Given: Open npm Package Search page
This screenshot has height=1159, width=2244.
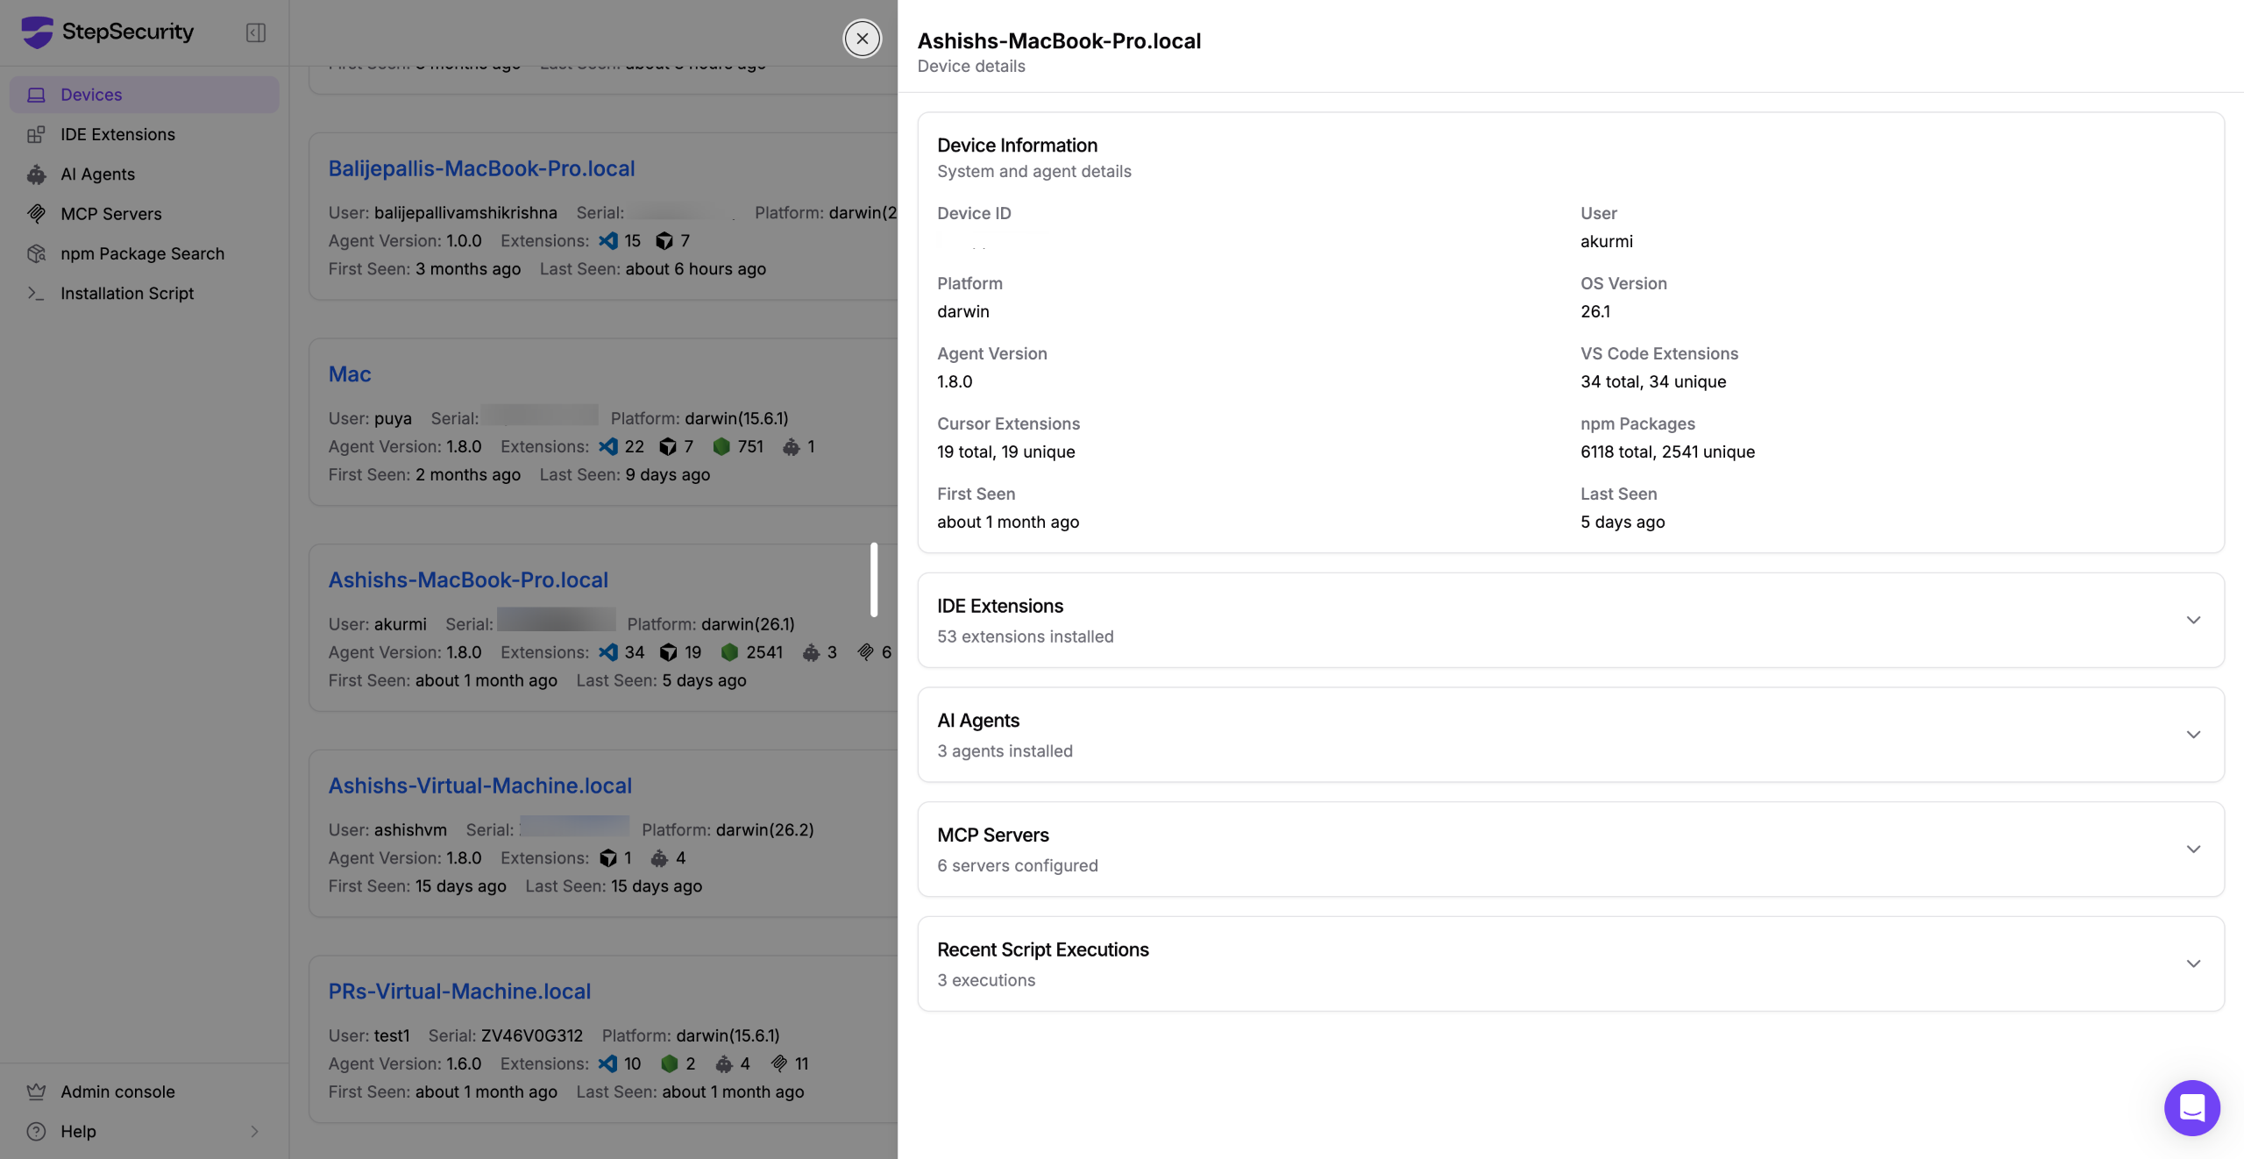Looking at the screenshot, I should click(142, 253).
